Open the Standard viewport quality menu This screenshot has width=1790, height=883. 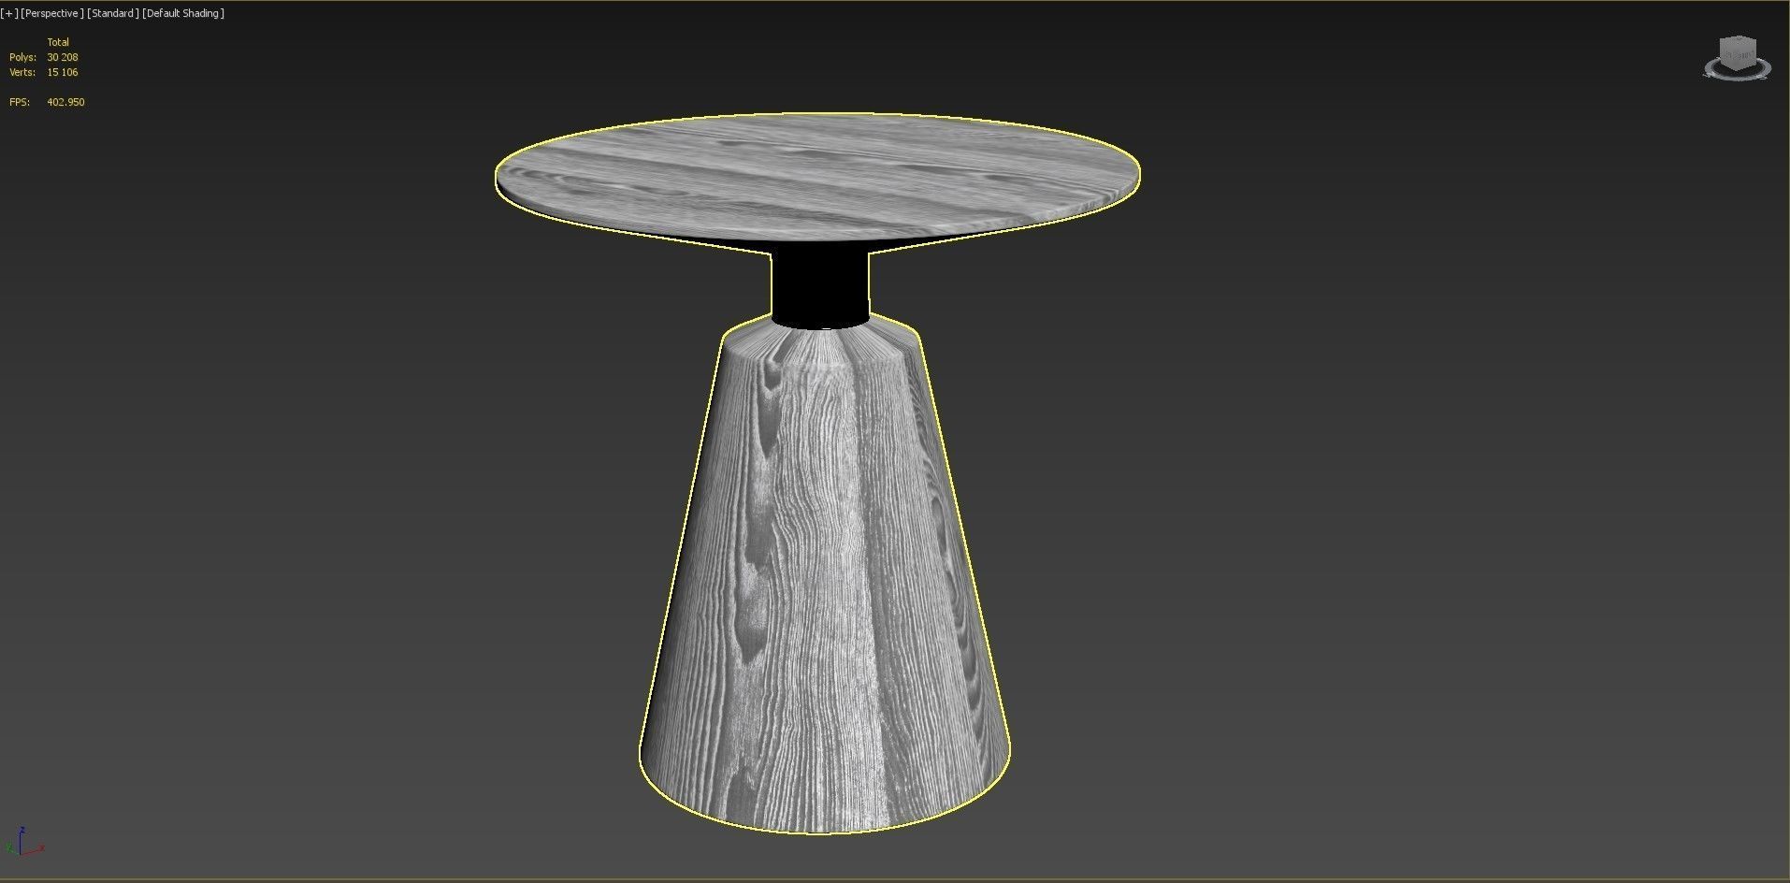pyautogui.click(x=113, y=13)
